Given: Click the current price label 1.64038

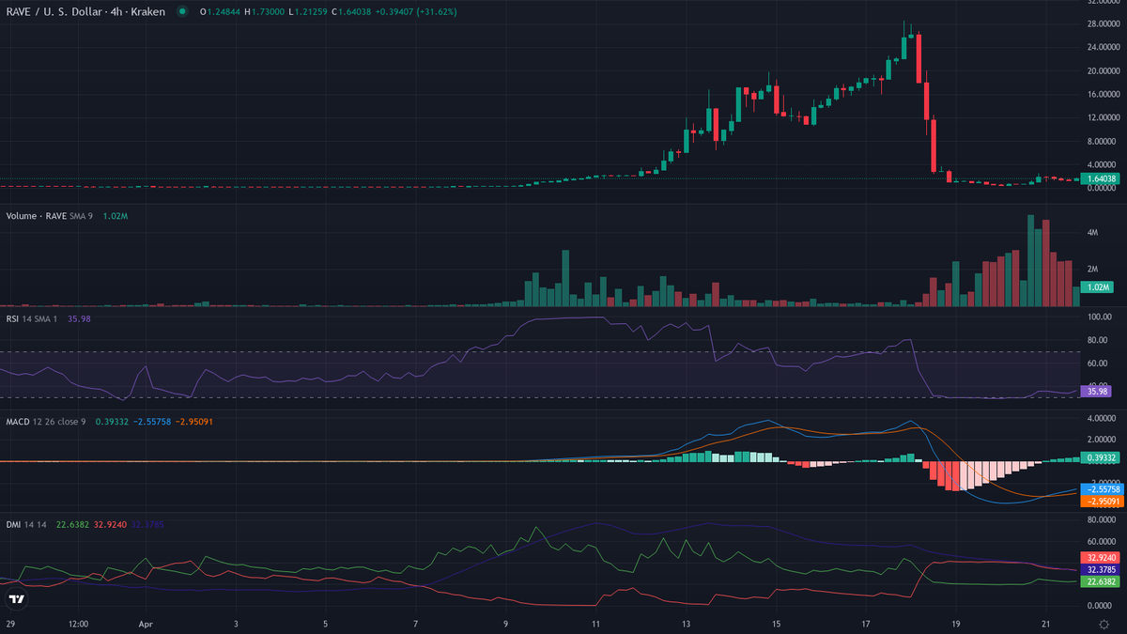Looking at the screenshot, I should (x=1100, y=178).
